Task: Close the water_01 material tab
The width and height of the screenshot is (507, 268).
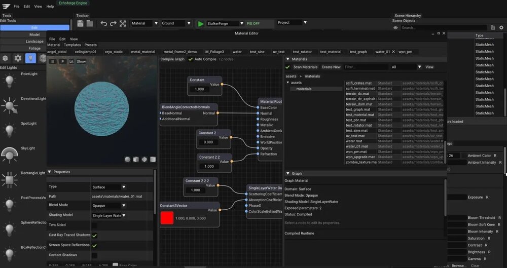Action: [x=393, y=52]
